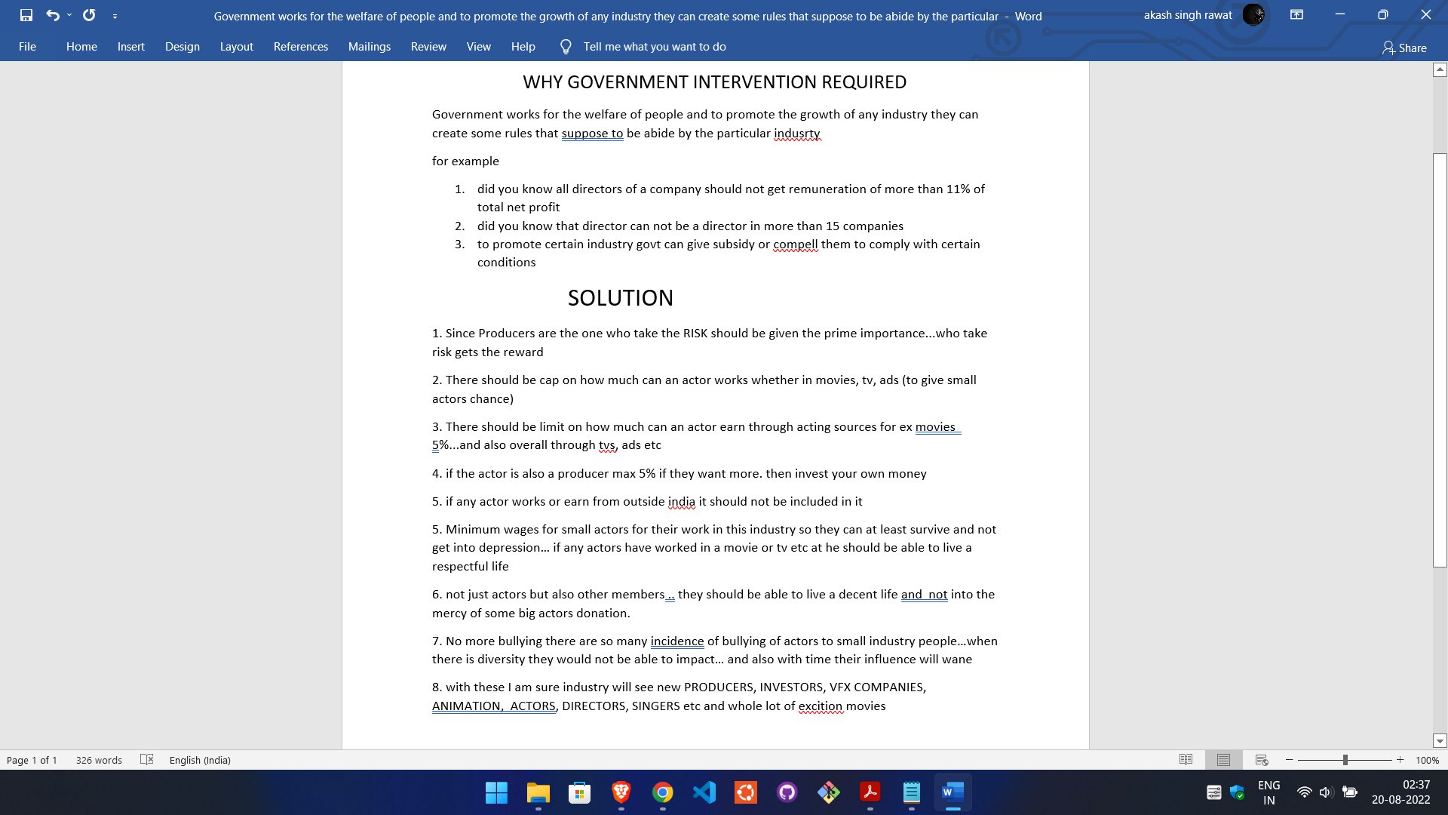Click the 'Tell me what you want to do' box
The image size is (1448, 815).
(655, 47)
